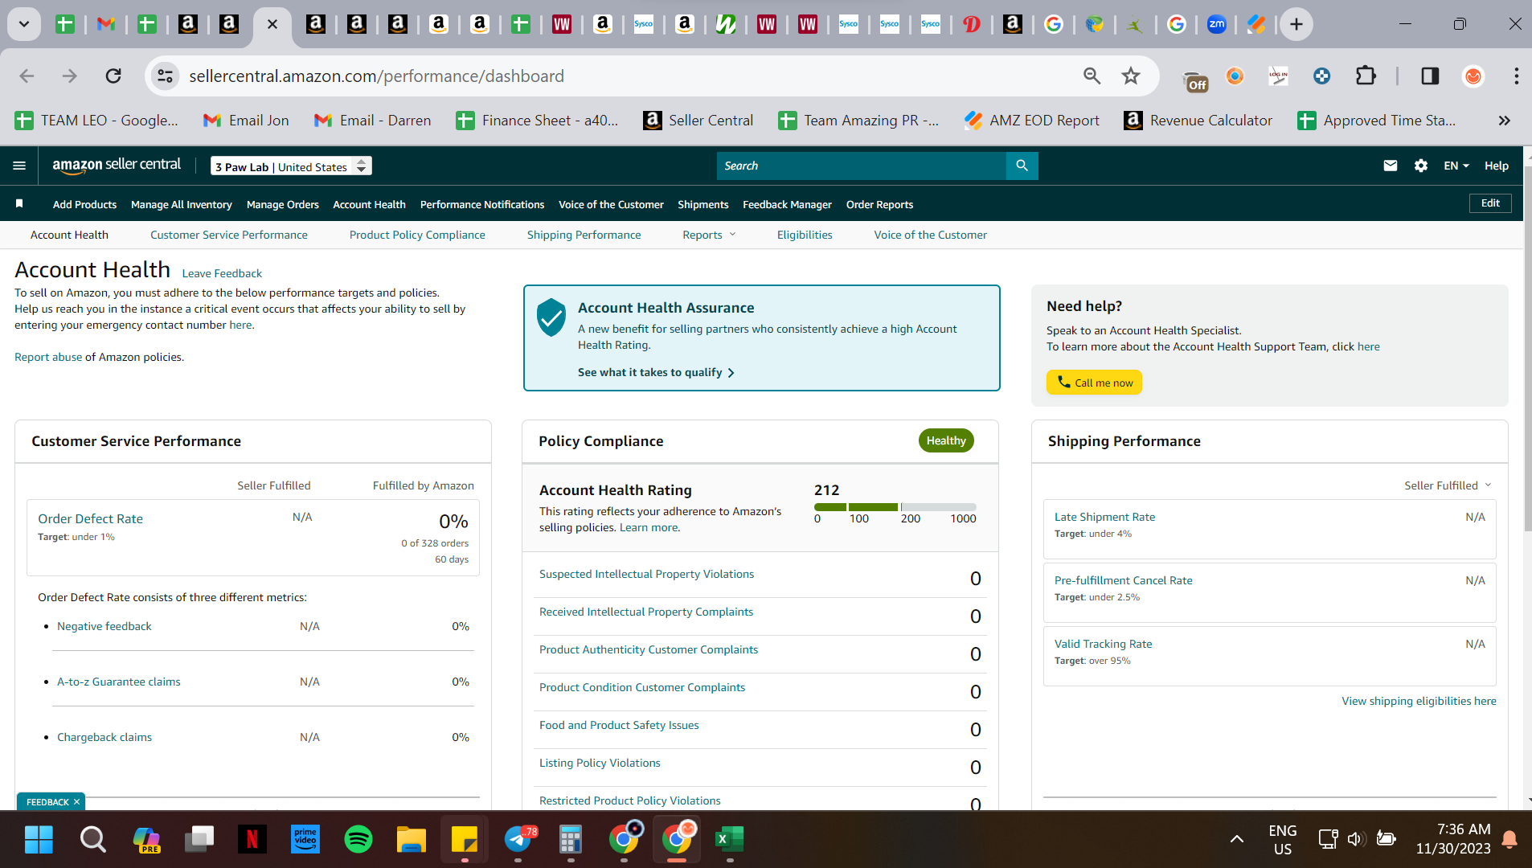This screenshot has height=868, width=1532.
Task: Open Telegram from the taskbar
Action: pyautogui.click(x=518, y=840)
